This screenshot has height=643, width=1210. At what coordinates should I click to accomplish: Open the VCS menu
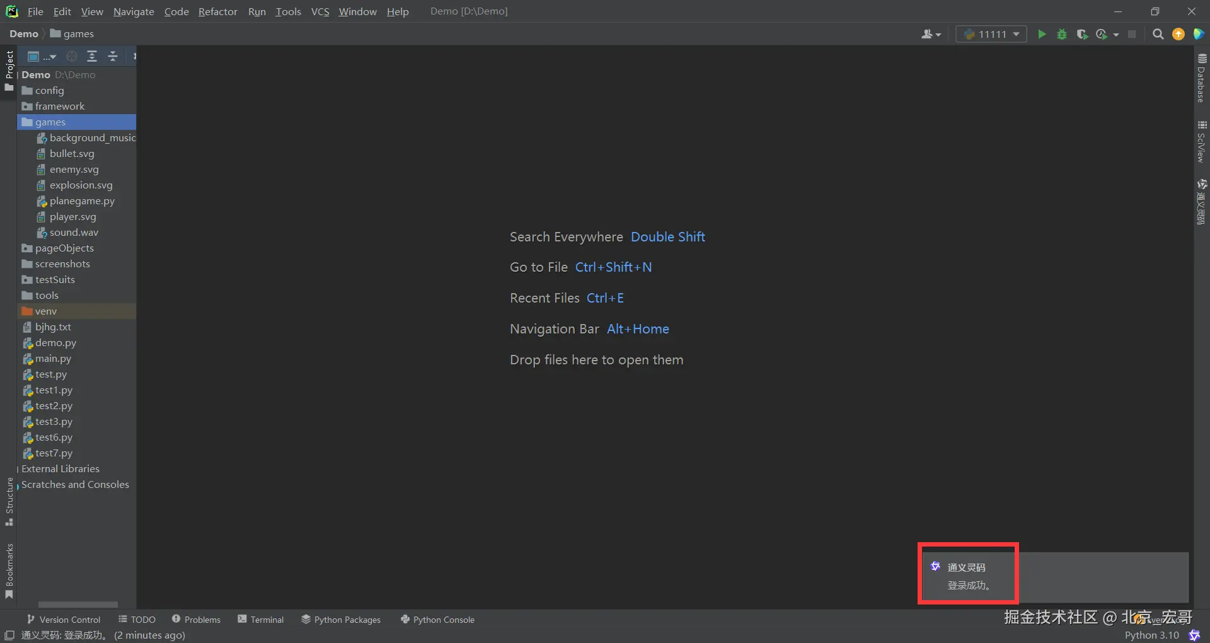pos(320,11)
